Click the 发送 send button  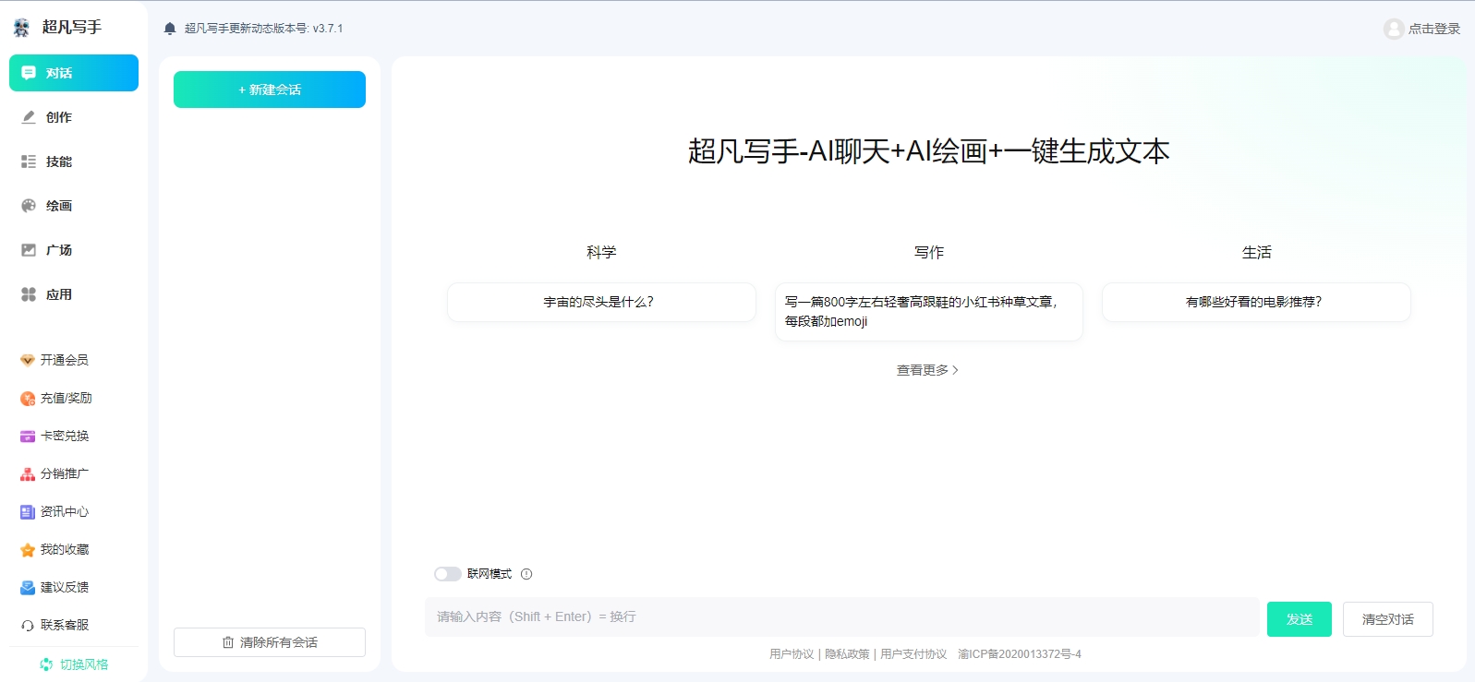1300,619
